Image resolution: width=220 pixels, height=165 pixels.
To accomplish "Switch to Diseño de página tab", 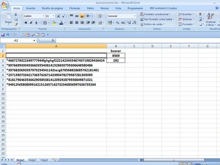I will [52, 8].
